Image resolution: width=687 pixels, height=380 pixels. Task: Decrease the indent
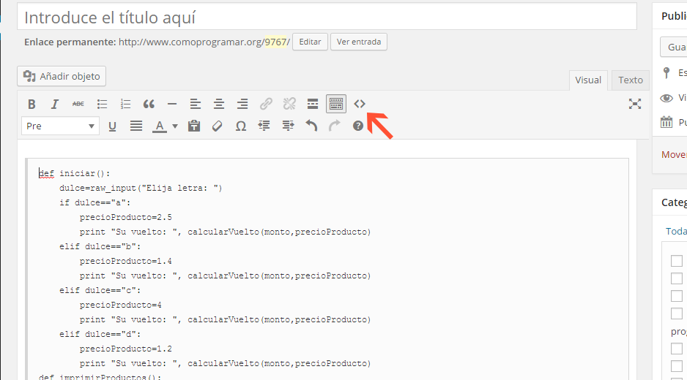click(264, 126)
